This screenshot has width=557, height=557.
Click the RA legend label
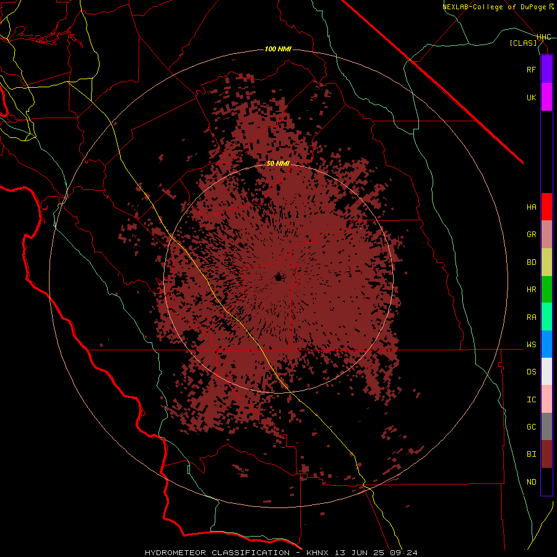[531, 317]
